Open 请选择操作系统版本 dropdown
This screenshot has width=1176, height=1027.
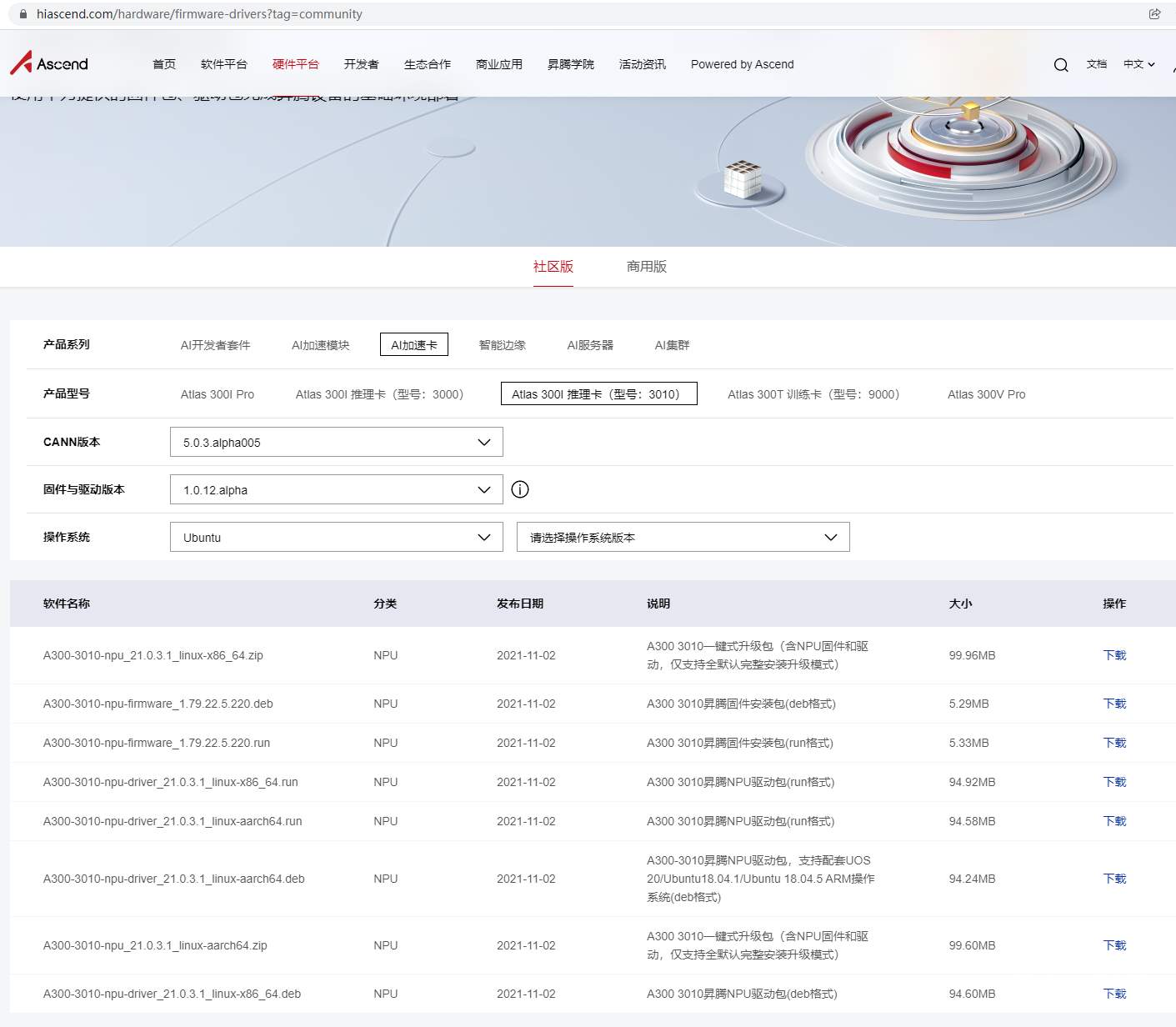683,537
